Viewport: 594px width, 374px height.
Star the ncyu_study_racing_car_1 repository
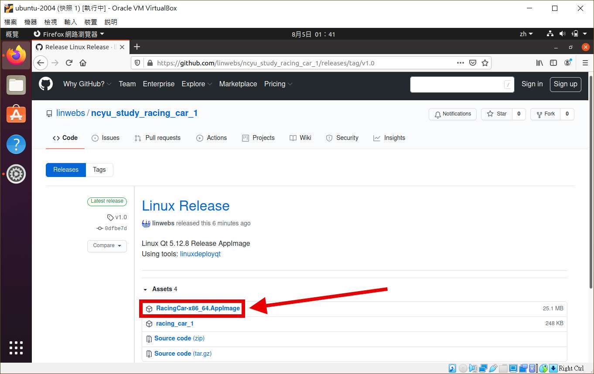tap(497, 114)
